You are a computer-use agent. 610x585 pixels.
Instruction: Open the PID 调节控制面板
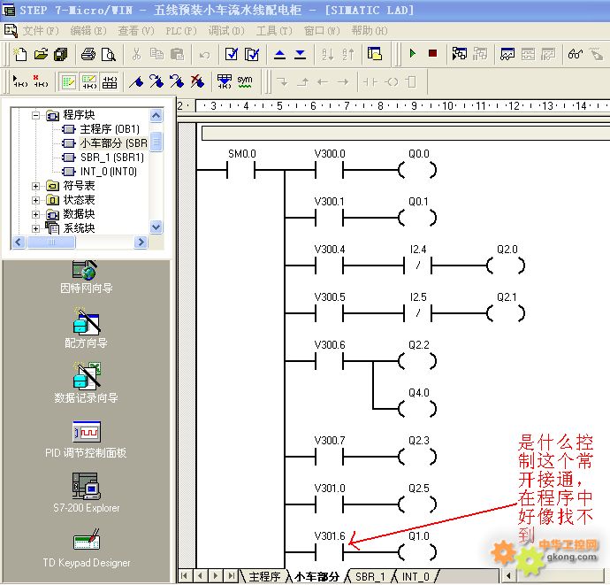(x=86, y=439)
